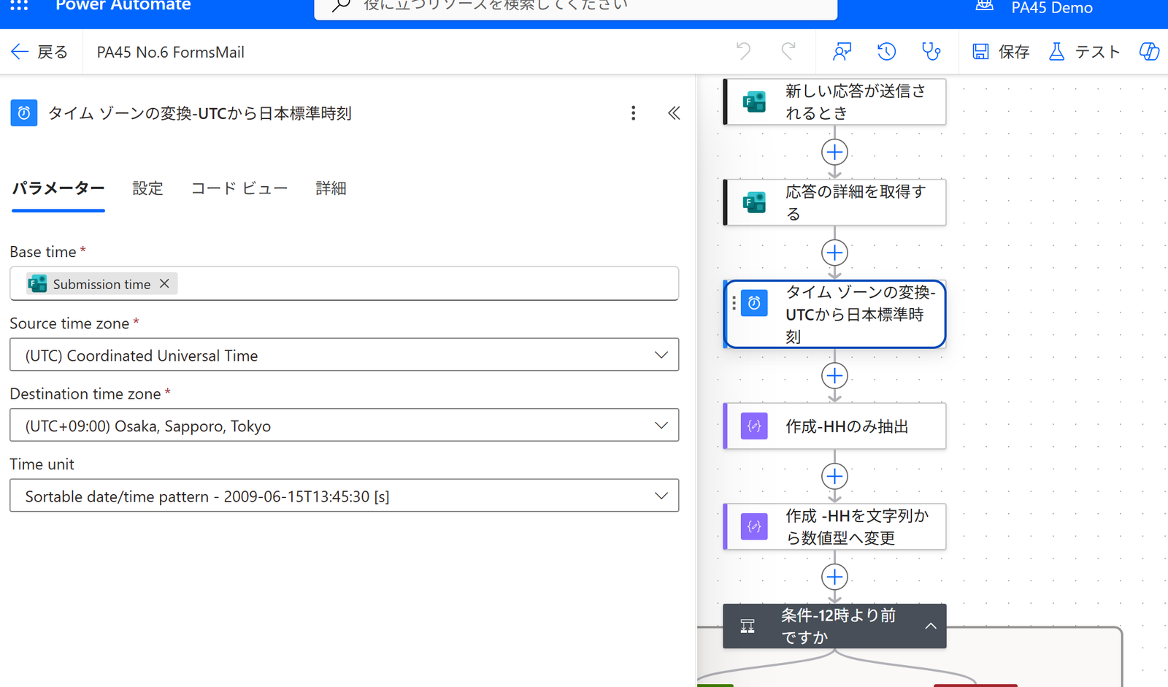
Task: Select the 応答の詳細を取得する action card
Action: (834, 202)
